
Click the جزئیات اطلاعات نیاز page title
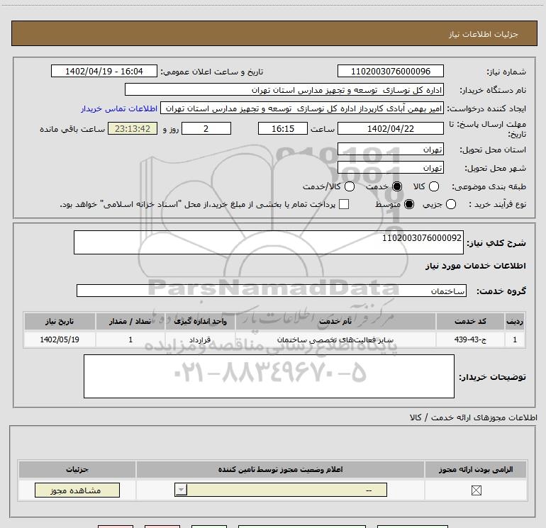[484, 34]
